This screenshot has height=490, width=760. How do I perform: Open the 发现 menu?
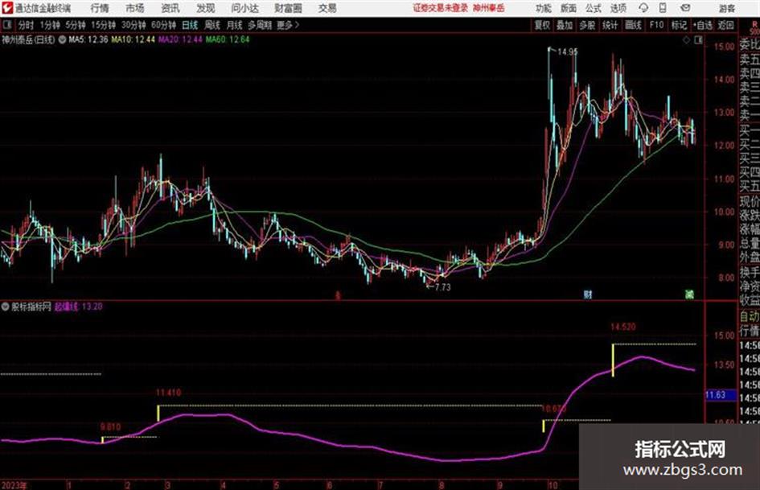(206, 8)
